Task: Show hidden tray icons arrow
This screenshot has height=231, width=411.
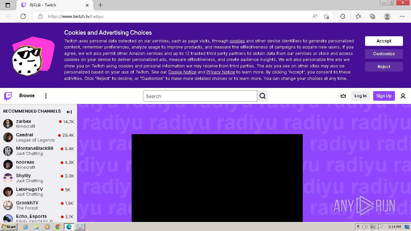Action: pyautogui.click(x=358, y=227)
